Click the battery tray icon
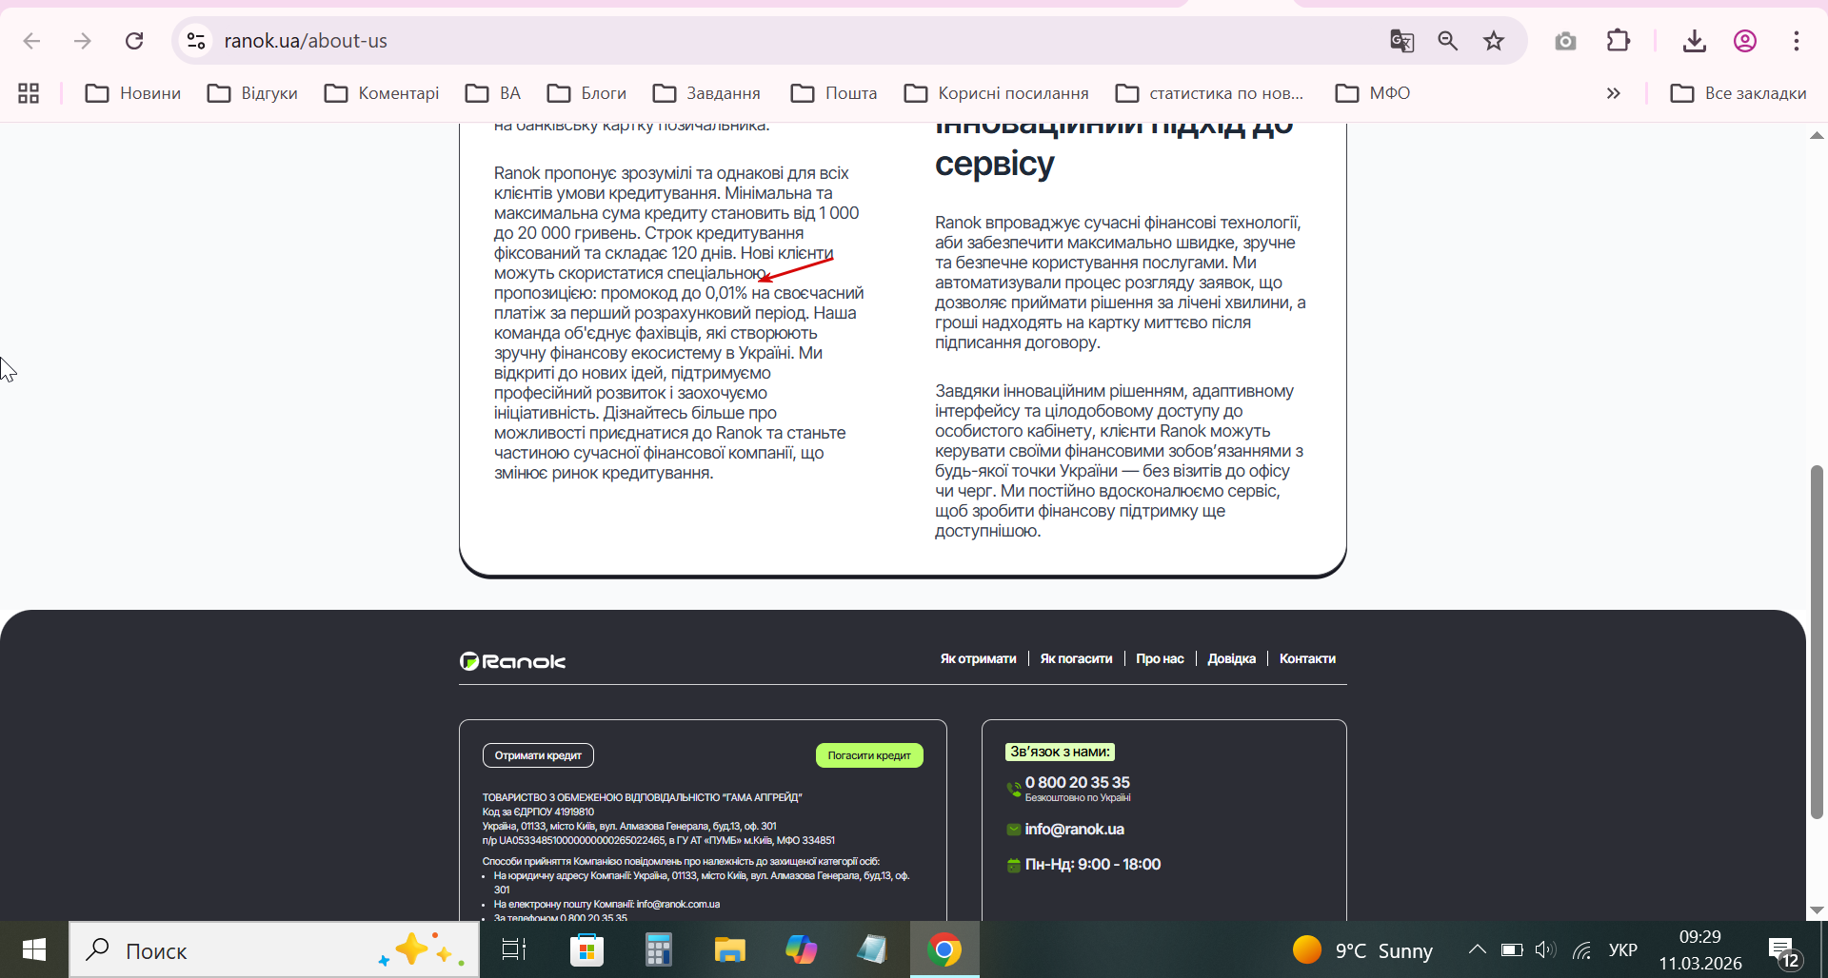 [x=1511, y=949]
